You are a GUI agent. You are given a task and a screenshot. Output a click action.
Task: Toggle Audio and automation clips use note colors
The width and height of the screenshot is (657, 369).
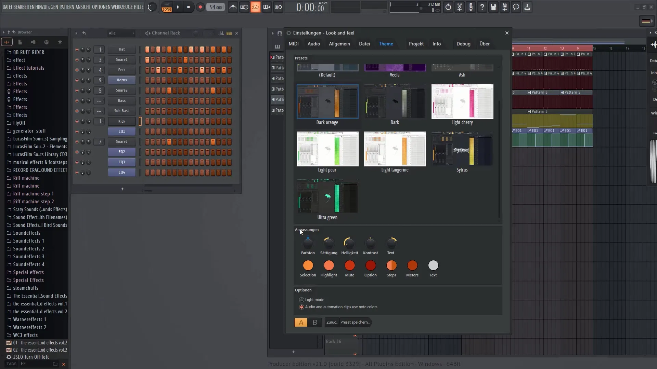point(301,307)
